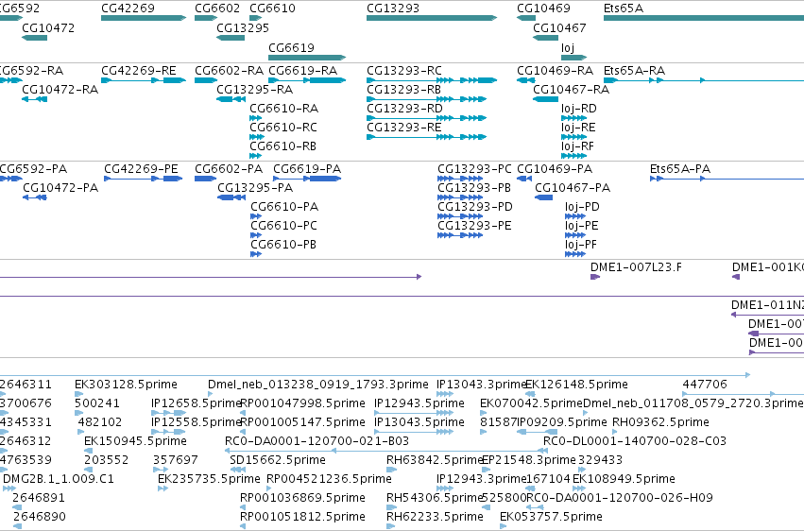Click the SD15662.5prime EST label
The image size is (804, 531).
(278, 460)
